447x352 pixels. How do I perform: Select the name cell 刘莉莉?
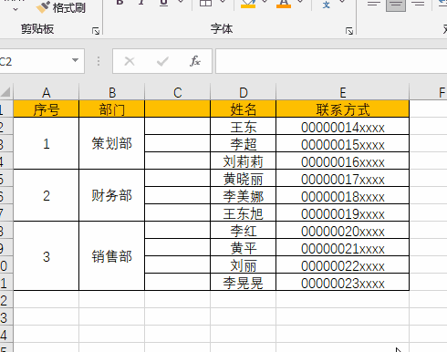(x=244, y=160)
